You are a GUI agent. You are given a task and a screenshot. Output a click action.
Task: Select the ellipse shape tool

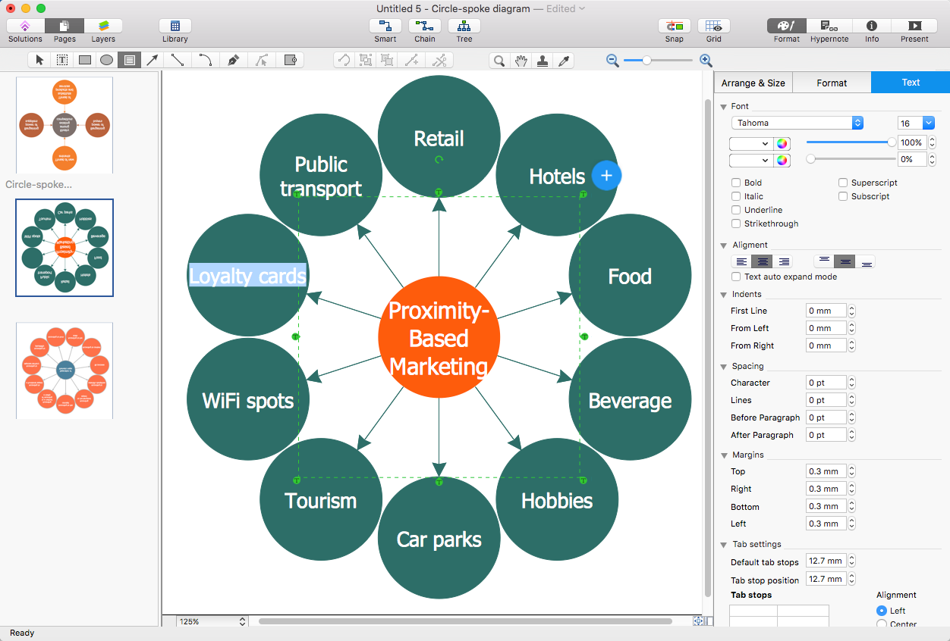[107, 61]
